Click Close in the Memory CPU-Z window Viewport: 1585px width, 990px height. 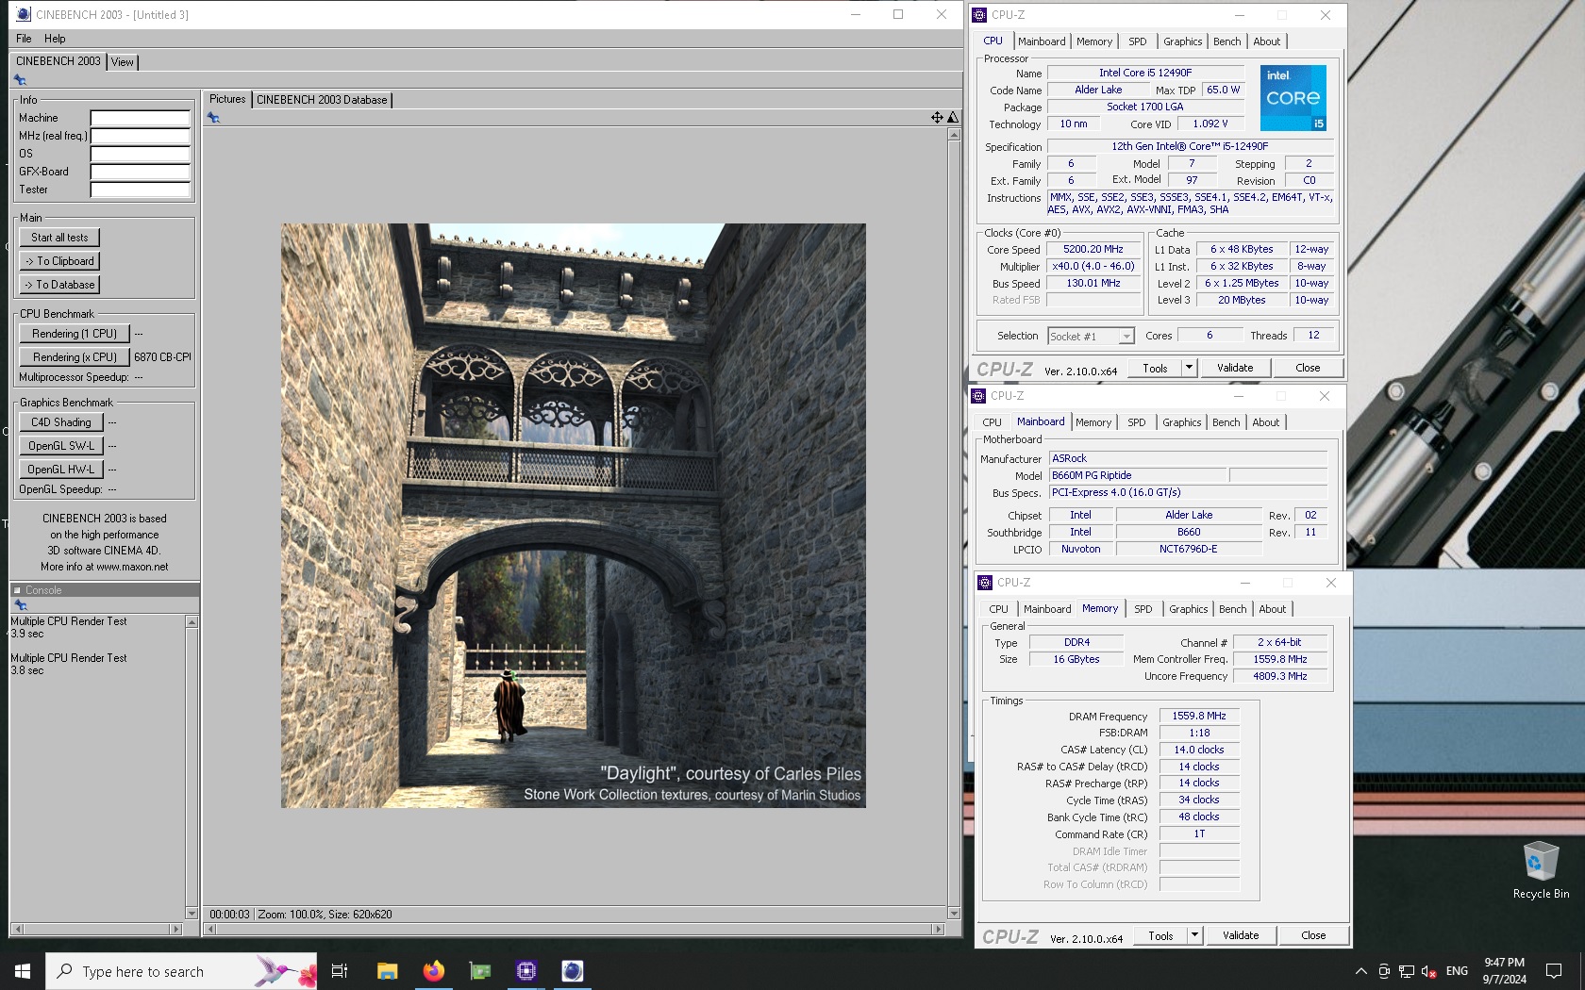coord(1313,935)
